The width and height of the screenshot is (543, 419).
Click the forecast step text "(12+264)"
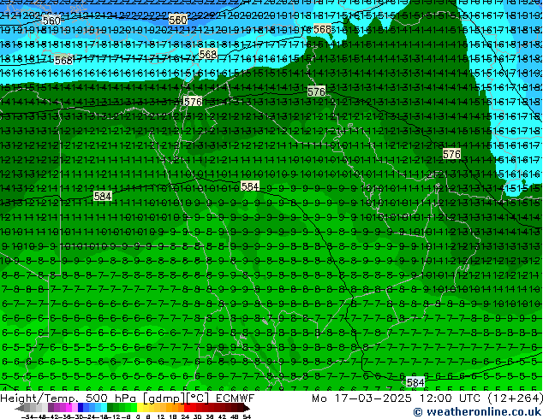515,398
